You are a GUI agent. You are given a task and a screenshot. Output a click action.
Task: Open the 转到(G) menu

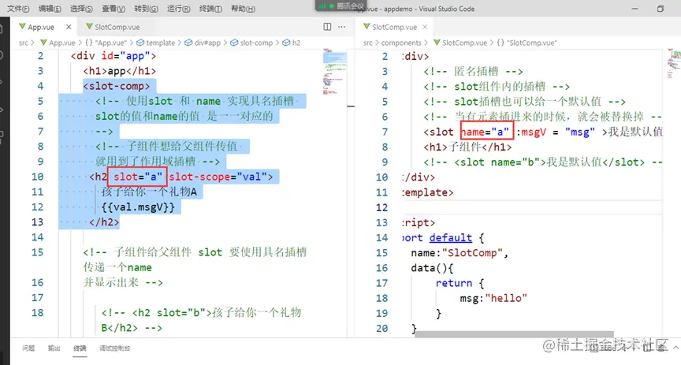click(146, 9)
